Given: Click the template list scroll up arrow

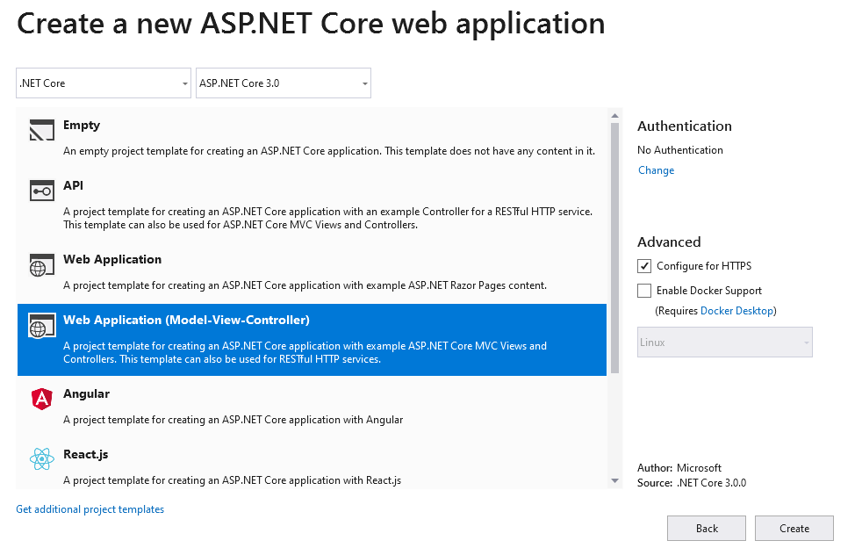Looking at the screenshot, I should coord(614,116).
